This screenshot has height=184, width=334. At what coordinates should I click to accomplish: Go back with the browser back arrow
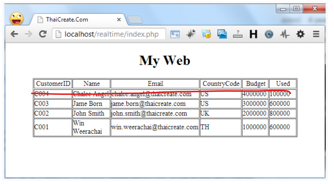point(14,34)
